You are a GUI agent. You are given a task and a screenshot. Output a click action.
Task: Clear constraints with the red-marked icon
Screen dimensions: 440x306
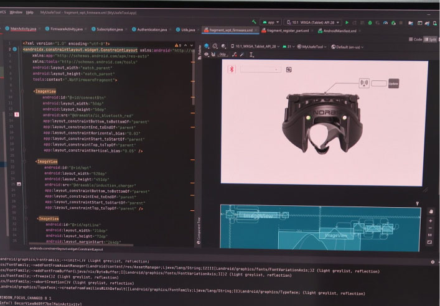click(234, 55)
